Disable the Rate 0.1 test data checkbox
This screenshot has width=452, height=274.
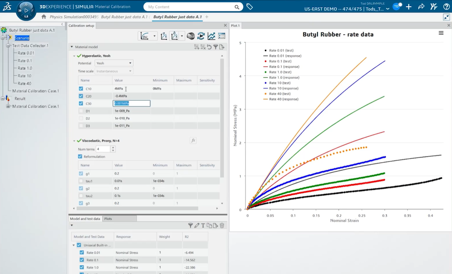[x=82, y=260]
